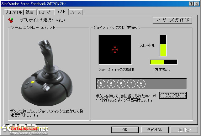Click the クリア button
Viewport: 201px width, 136px height.
[173, 95]
